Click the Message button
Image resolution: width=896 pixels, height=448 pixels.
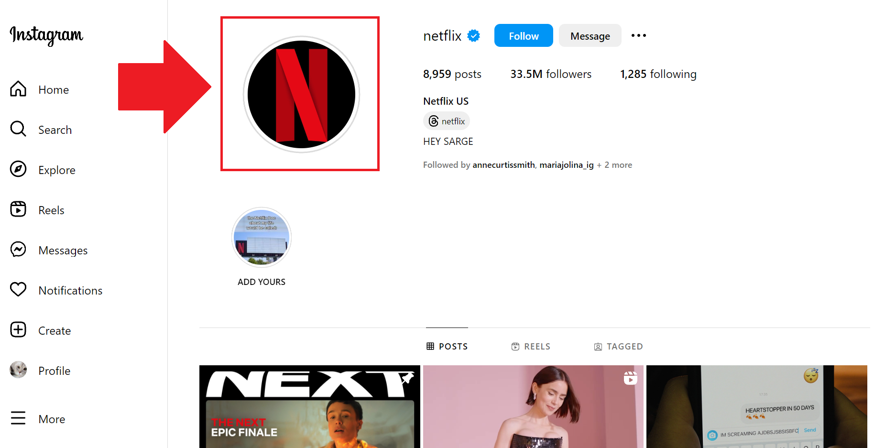pos(590,35)
